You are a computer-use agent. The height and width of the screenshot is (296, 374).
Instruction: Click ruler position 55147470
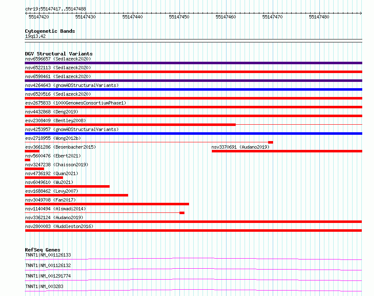pyautogui.click(x=272, y=17)
